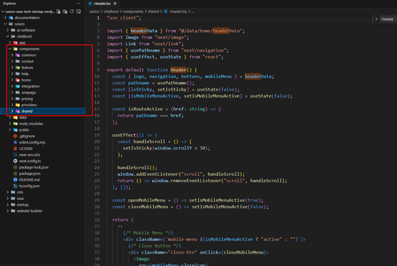Click usePathname in the line 6 import

[x=145, y=50]
